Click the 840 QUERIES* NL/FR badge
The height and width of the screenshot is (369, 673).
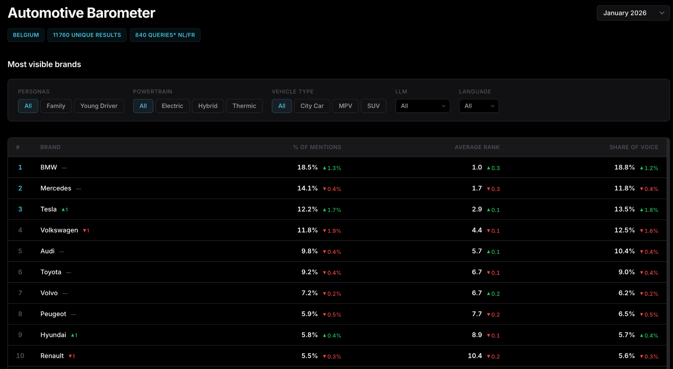(165, 35)
